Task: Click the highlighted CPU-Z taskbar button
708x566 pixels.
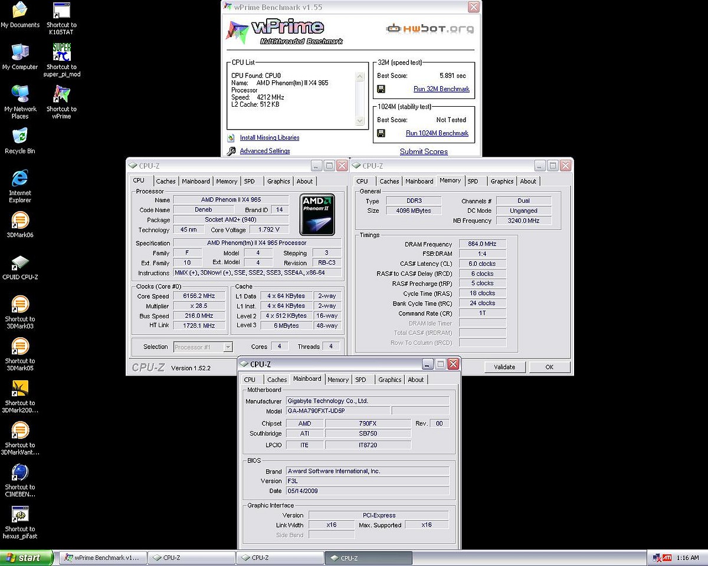Action: [x=368, y=558]
